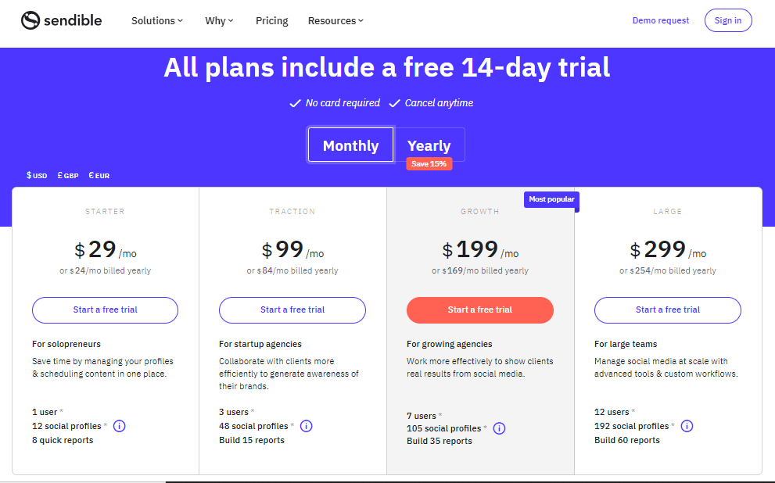Screen dimensions: 775x483
Task: Start a free trial for Starter plan
Action: (105, 309)
